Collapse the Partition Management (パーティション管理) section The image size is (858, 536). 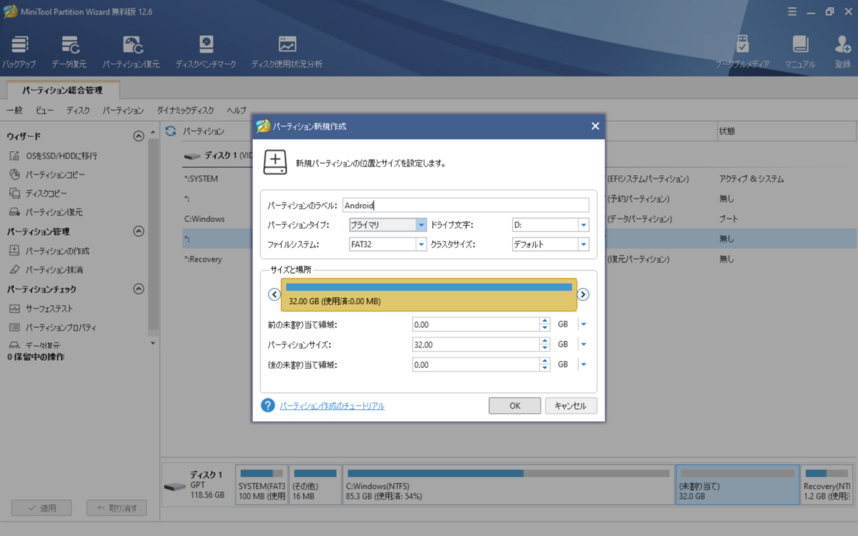[139, 232]
